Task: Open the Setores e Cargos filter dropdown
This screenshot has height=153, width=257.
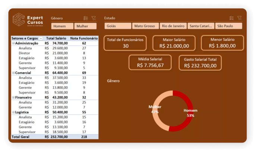Action: click(x=41, y=38)
